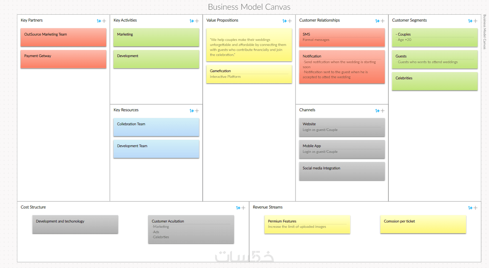Screen dimensions: 489x268
Task: Click the AI sparkle icon in Key Partners
Action: (x=99, y=21)
